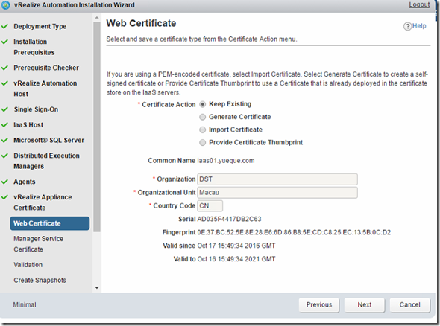440x326 pixels.
Task: Click the green checkmark beside Prerequisite Checker
Action: pyautogui.click(x=4, y=68)
